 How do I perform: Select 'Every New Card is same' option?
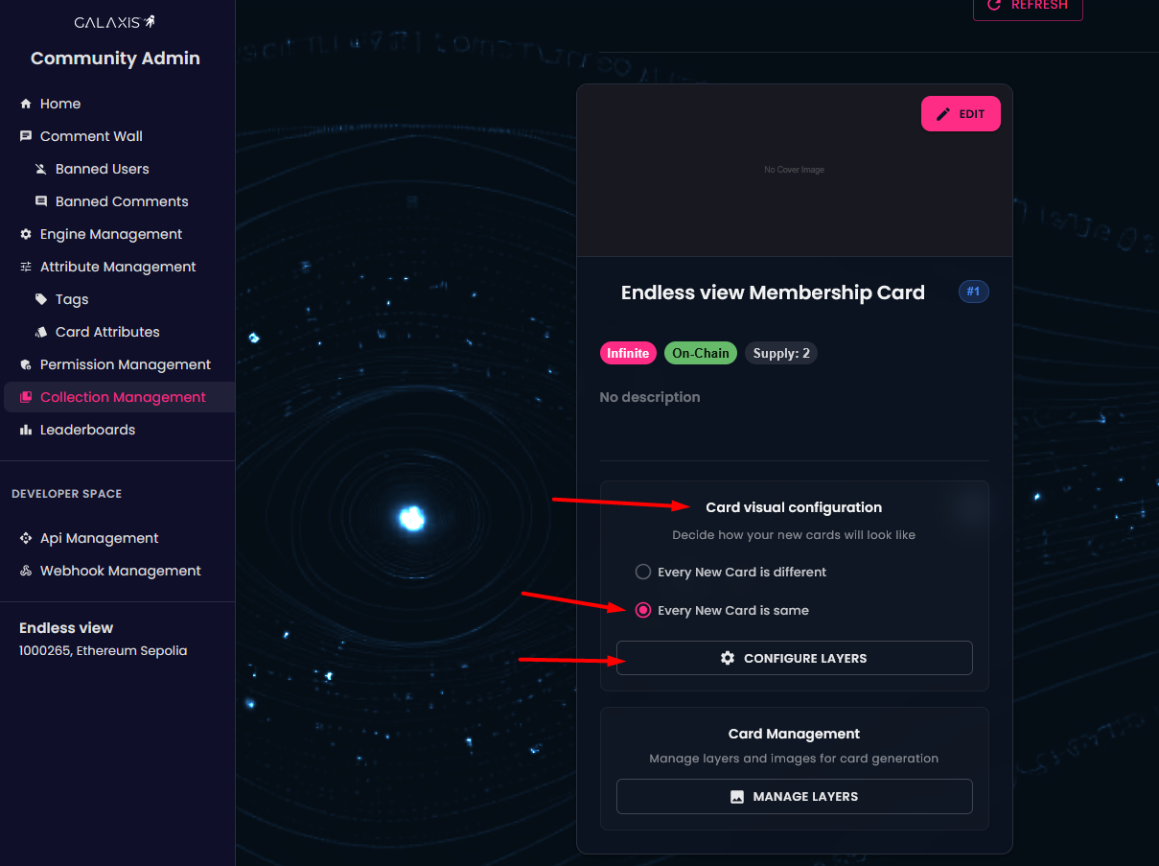[x=643, y=610]
